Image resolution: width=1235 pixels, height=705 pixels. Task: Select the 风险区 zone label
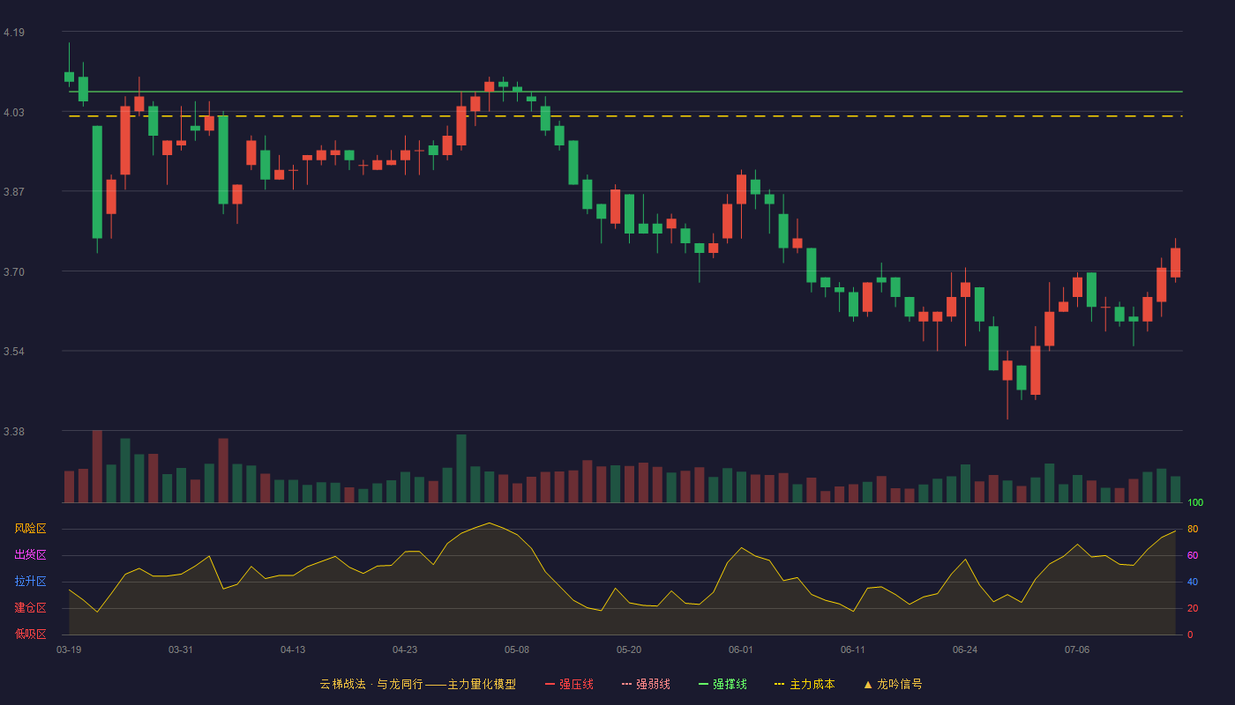coord(30,529)
